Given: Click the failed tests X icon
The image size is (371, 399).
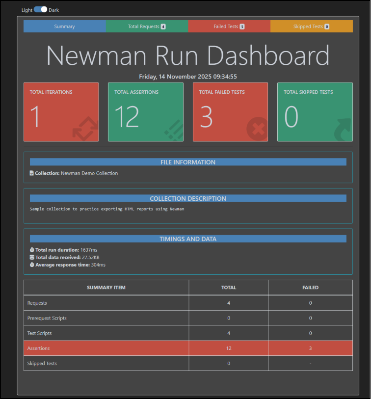Looking at the screenshot, I should point(257,130).
